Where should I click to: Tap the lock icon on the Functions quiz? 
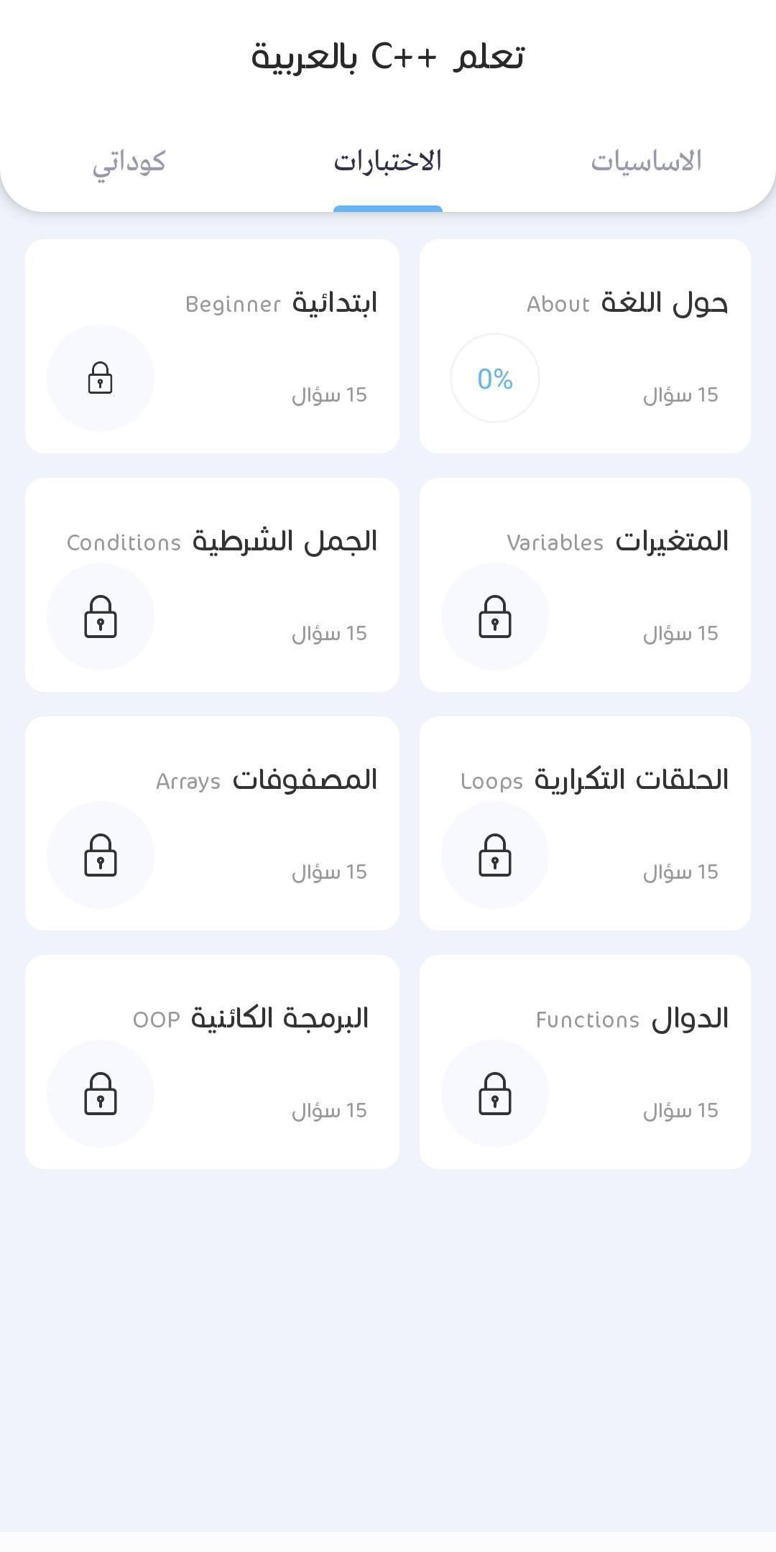coord(495,1094)
